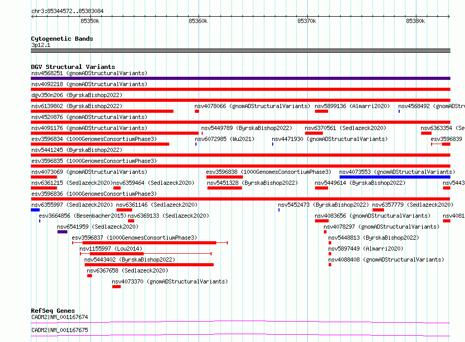
Task: Click the nsv5448813 ByrskaBishop2022 label
Action: [374, 238]
